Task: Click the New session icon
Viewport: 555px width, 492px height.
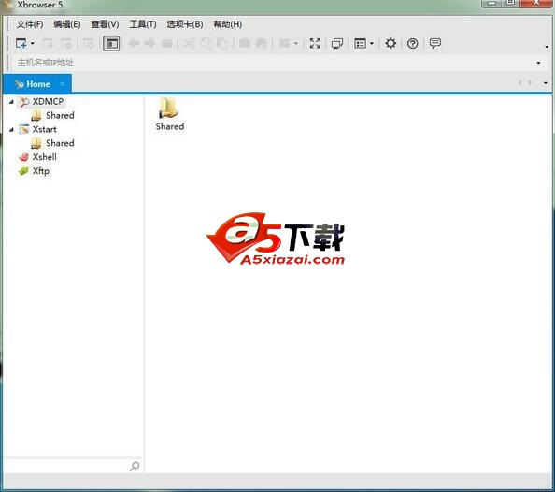Action: 21,43
